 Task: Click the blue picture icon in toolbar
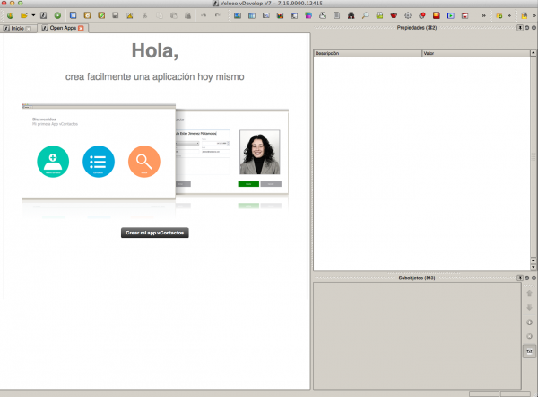pyautogui.click(x=238, y=15)
